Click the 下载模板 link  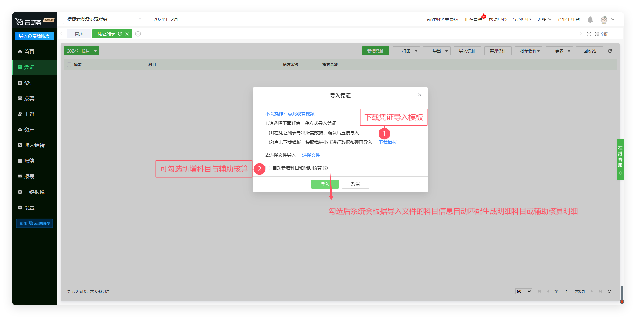387,142
